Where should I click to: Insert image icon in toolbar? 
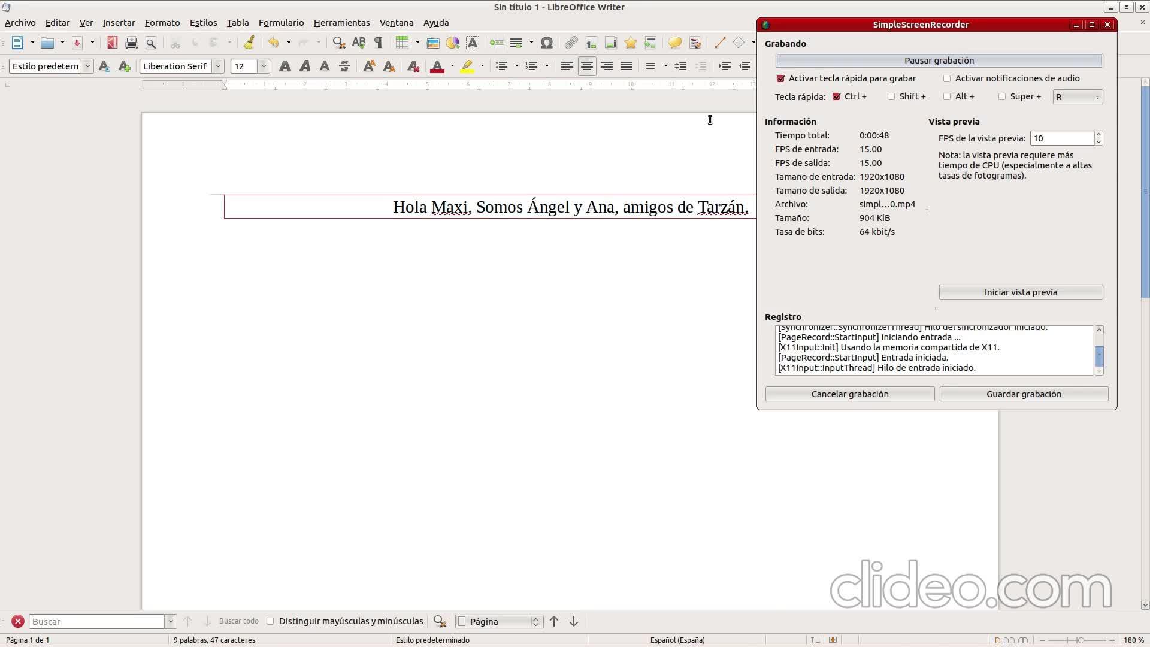click(x=433, y=43)
